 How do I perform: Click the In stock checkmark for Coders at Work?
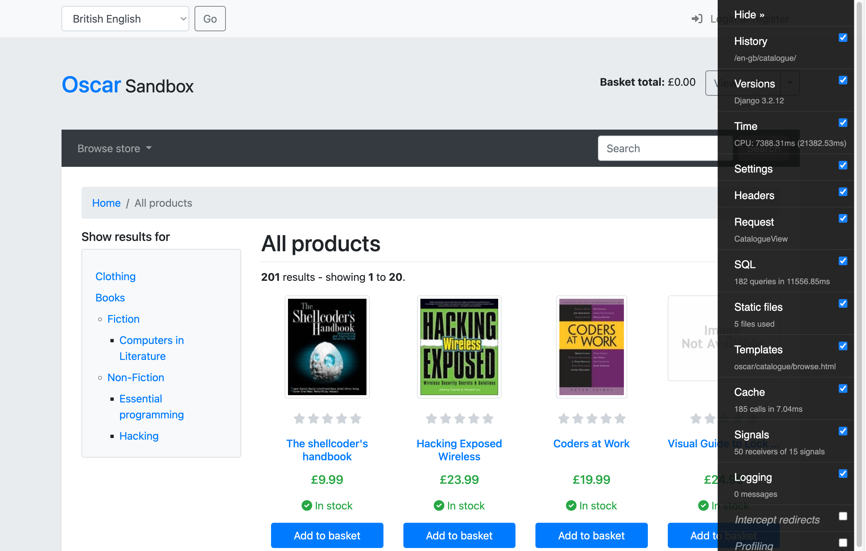point(571,505)
